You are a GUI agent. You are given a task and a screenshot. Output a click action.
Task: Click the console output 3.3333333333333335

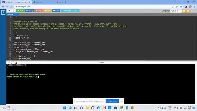[x=17, y=65]
